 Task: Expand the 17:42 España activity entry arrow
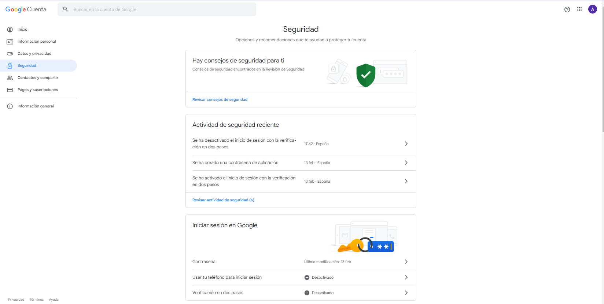(x=406, y=144)
